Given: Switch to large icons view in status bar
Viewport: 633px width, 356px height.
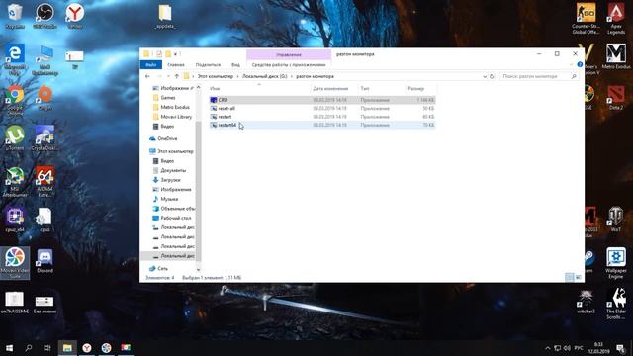Looking at the screenshot, I should click(578, 277).
